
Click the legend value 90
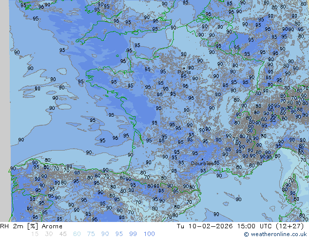click(105, 234)
